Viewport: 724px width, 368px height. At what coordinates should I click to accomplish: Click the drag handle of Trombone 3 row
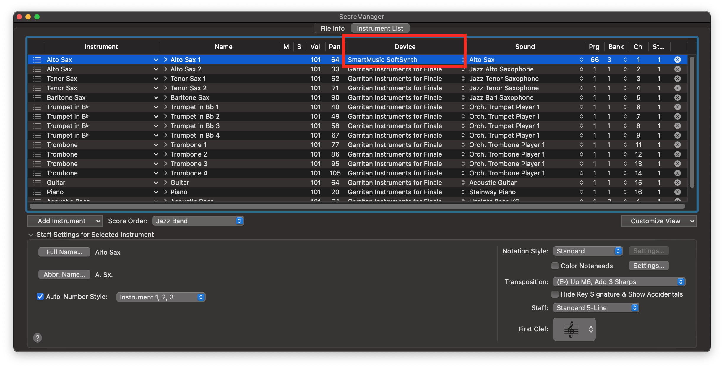37,164
